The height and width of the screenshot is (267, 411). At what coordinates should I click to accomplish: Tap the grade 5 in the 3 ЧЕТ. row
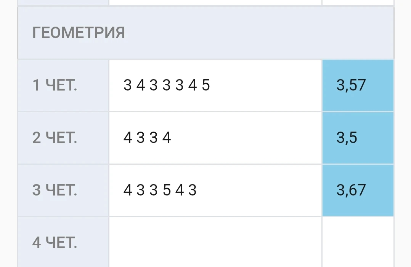(x=167, y=190)
